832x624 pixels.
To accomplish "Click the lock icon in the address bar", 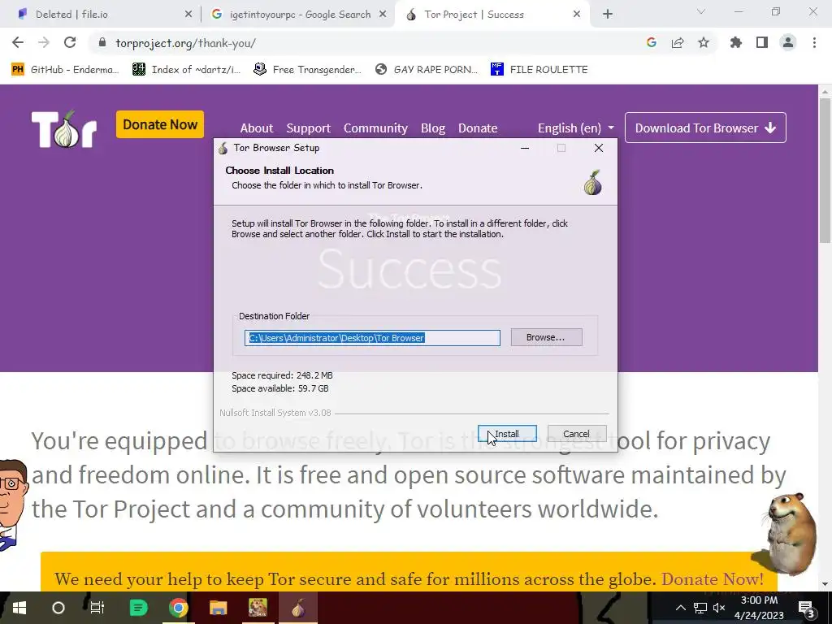I will point(102,43).
